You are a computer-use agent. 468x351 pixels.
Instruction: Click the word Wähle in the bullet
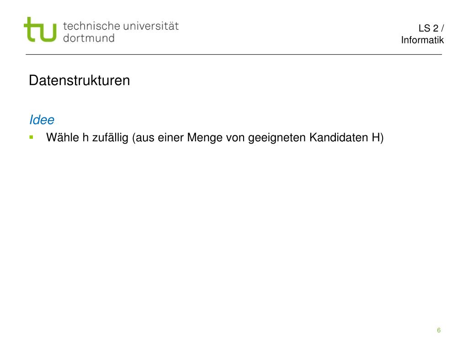tap(63, 137)
